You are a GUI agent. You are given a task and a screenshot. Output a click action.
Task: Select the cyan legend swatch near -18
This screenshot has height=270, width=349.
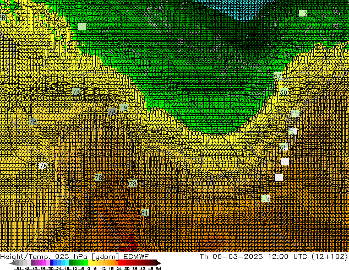point(67,263)
